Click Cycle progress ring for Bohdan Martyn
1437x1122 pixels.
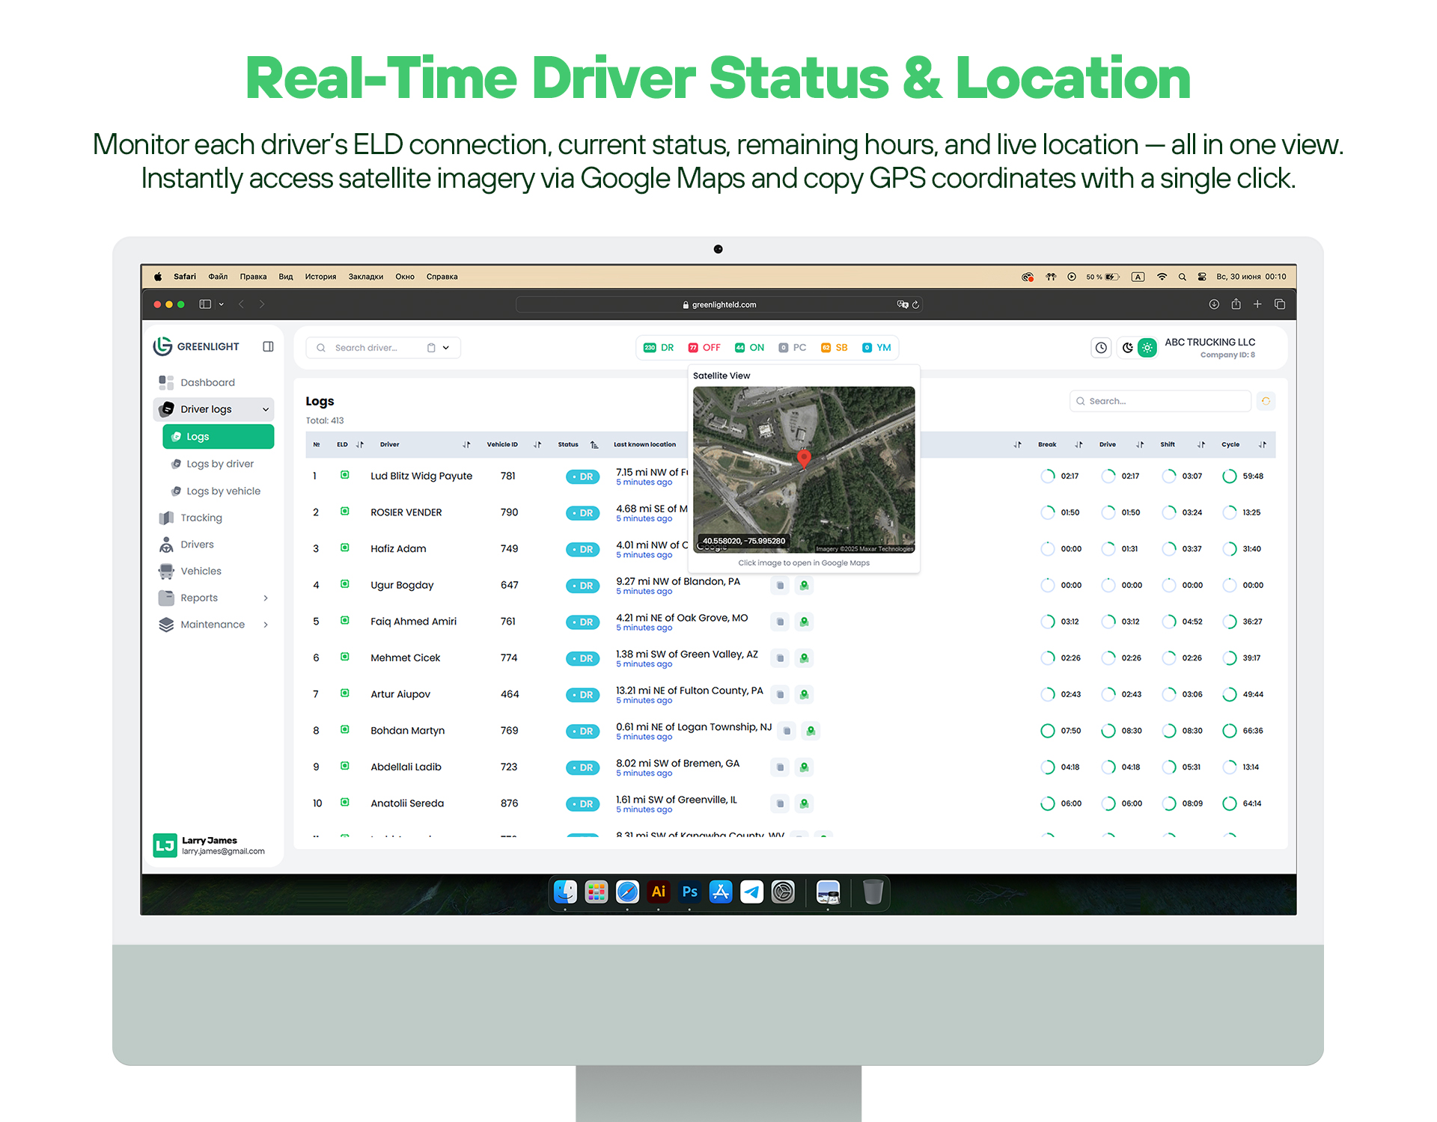pos(1229,731)
